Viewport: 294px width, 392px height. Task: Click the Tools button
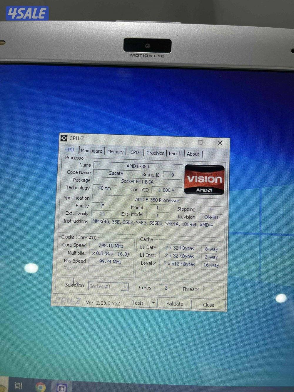click(x=138, y=302)
